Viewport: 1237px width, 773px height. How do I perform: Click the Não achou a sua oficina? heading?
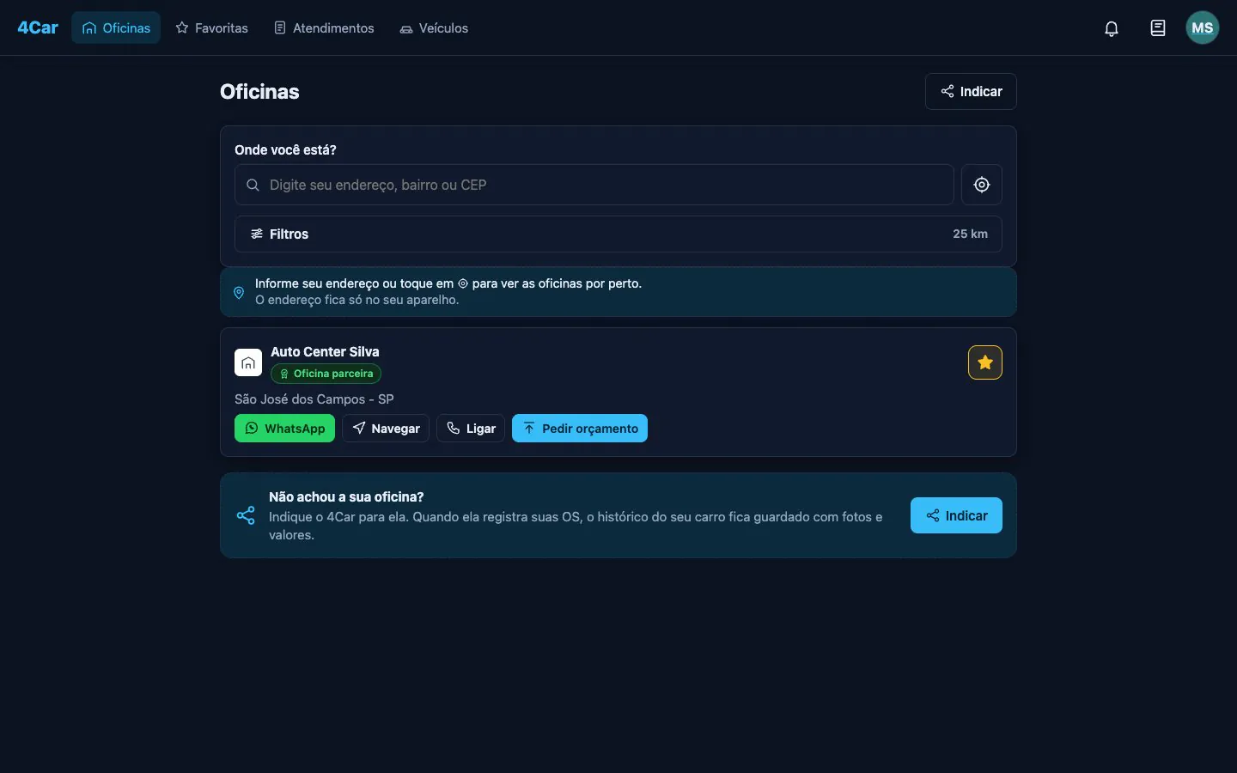tap(346, 496)
